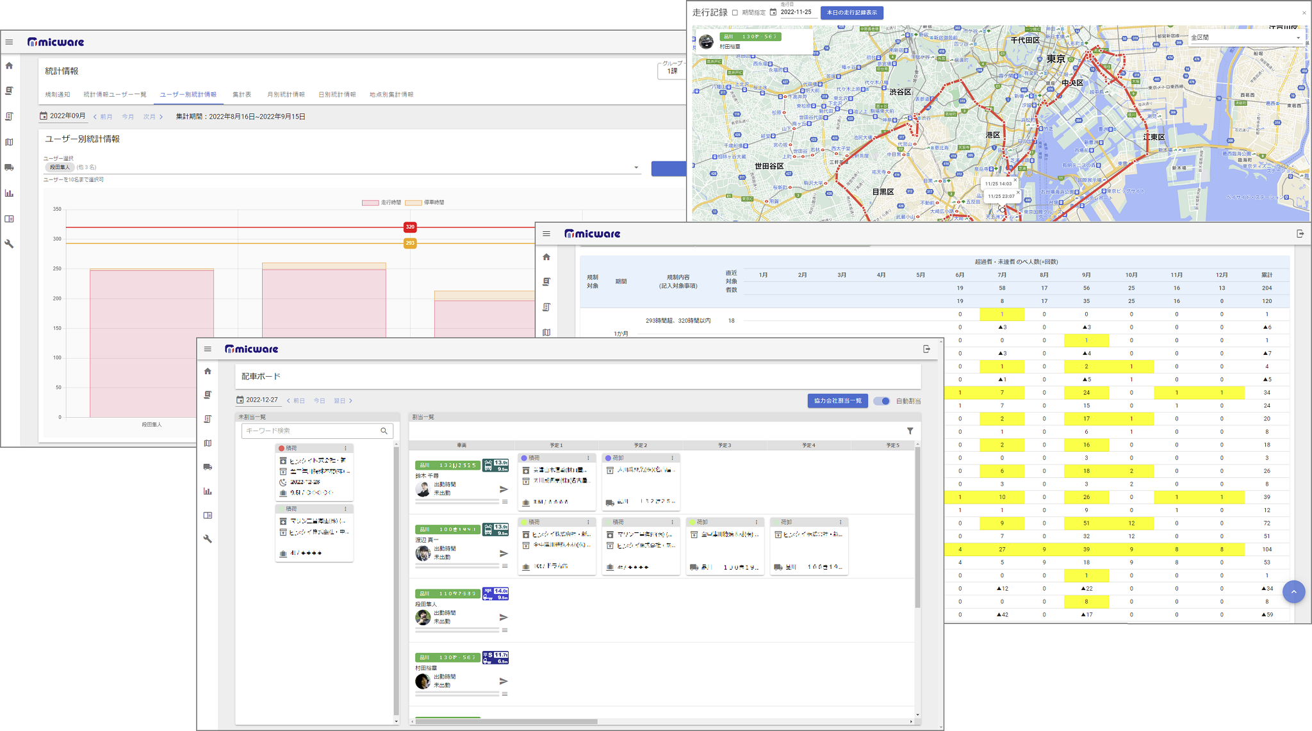Expand the ユーザー選択 dropdown arrow
This screenshot has width=1312, height=731.
point(636,168)
